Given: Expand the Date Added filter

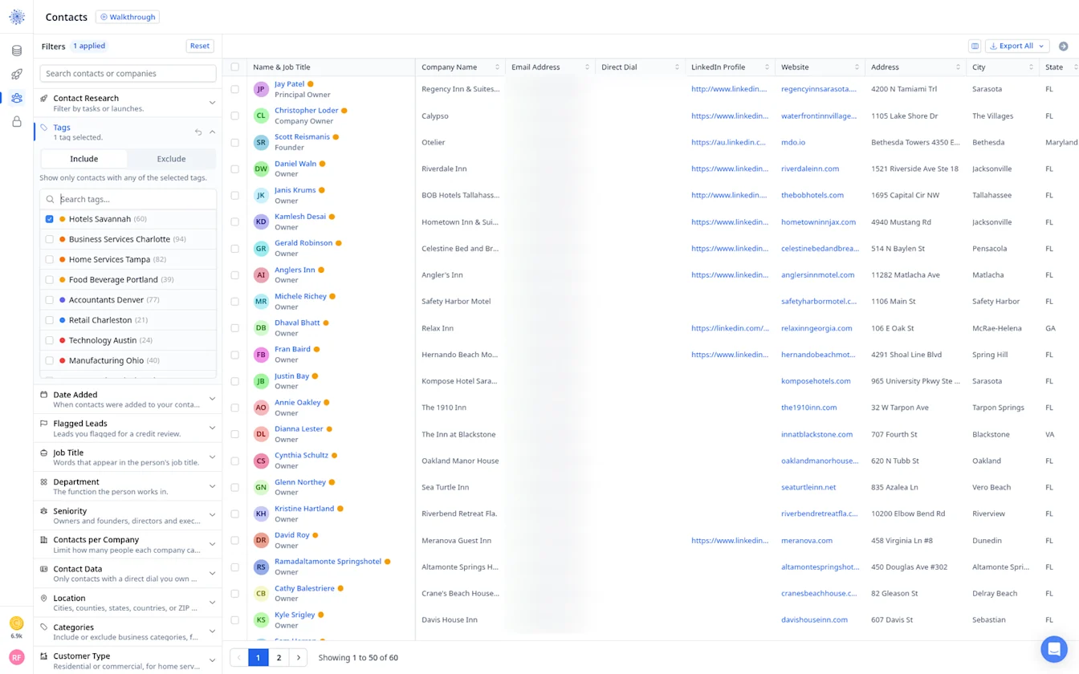Looking at the screenshot, I should tap(128, 399).
